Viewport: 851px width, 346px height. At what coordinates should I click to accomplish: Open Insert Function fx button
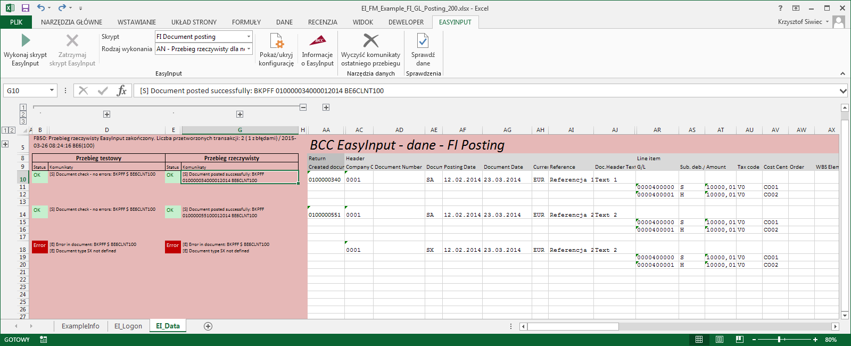(x=122, y=90)
